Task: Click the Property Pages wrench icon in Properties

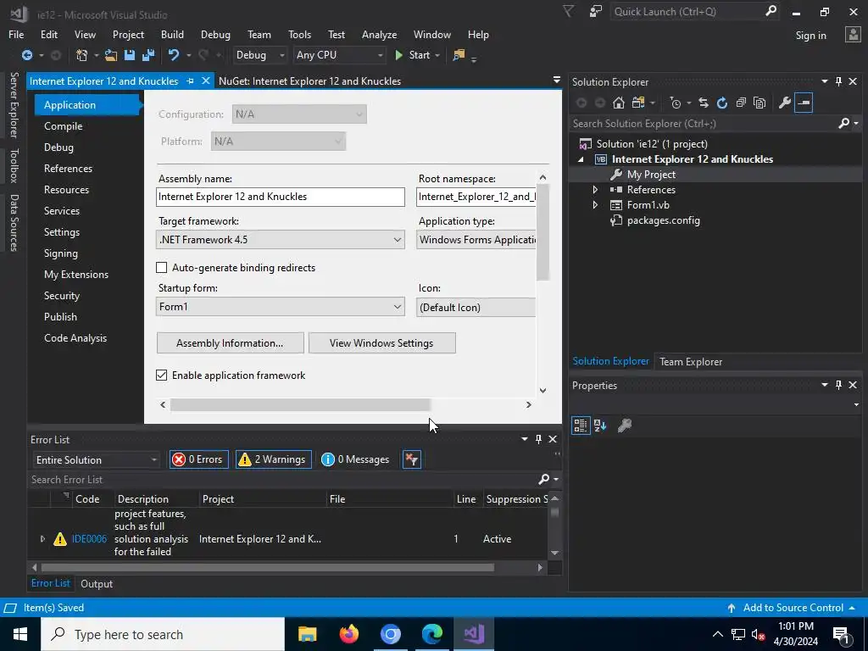Action: coord(625,426)
